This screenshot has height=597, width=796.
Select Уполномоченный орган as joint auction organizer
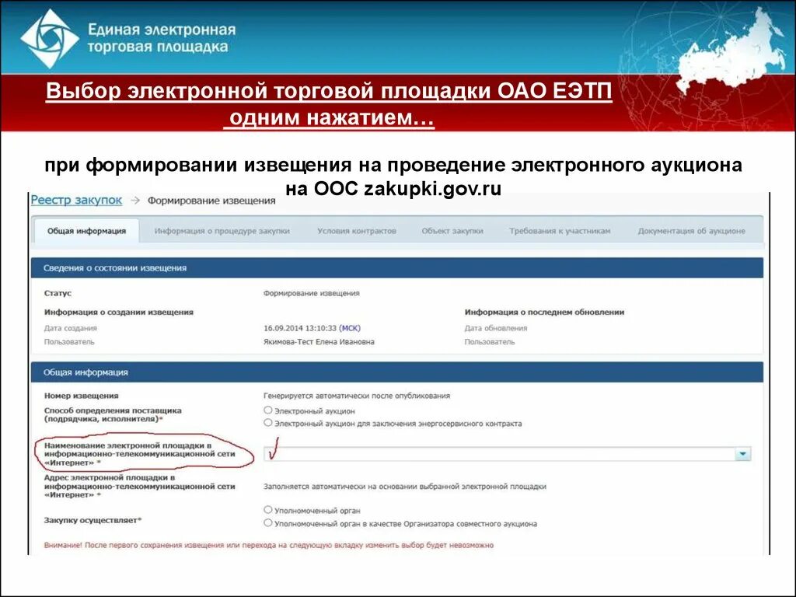point(268,522)
